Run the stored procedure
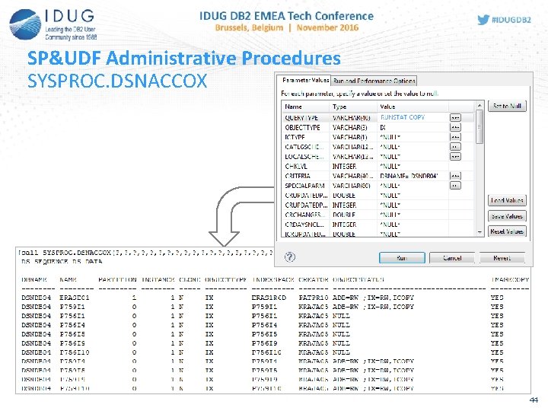The height and width of the screenshot is (411, 548). (x=402, y=258)
